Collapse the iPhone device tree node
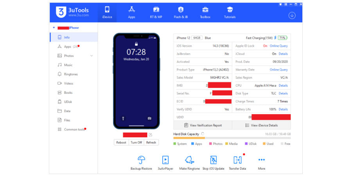This screenshot has height=176, width=352. pyautogui.click(x=54, y=28)
